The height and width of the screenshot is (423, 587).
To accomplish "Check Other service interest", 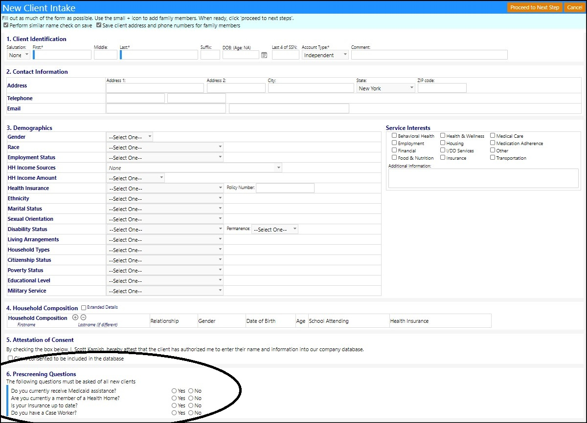I will [493, 150].
